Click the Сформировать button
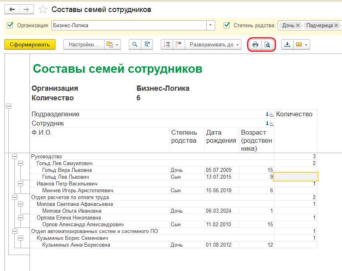This screenshot has height=271, width=342. (x=30, y=45)
